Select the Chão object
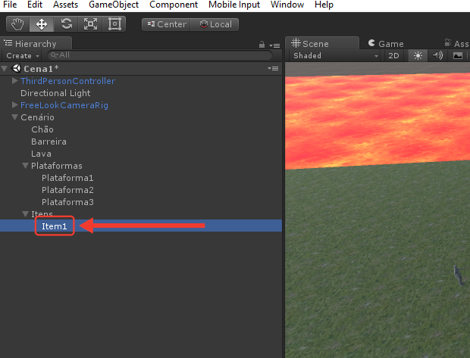 pyautogui.click(x=42, y=129)
